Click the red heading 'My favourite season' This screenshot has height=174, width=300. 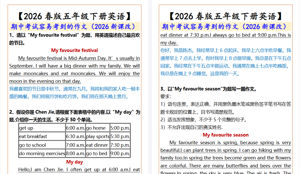click(226, 135)
